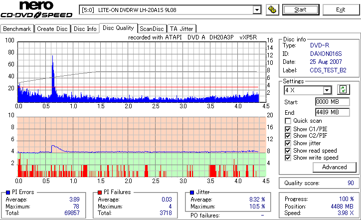This screenshot has height=220, width=361.
Task: Disable the Show write speed checkbox
Action: click(288, 158)
